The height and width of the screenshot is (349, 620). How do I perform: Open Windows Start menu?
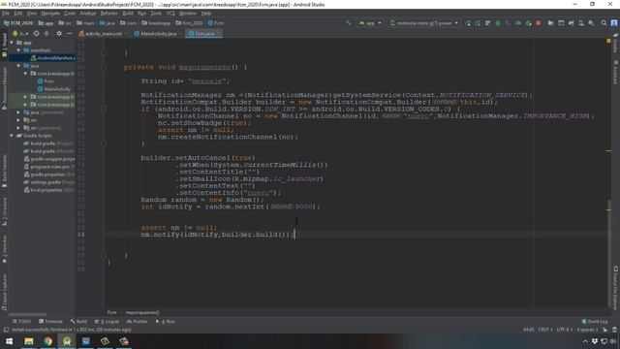tap(9, 341)
